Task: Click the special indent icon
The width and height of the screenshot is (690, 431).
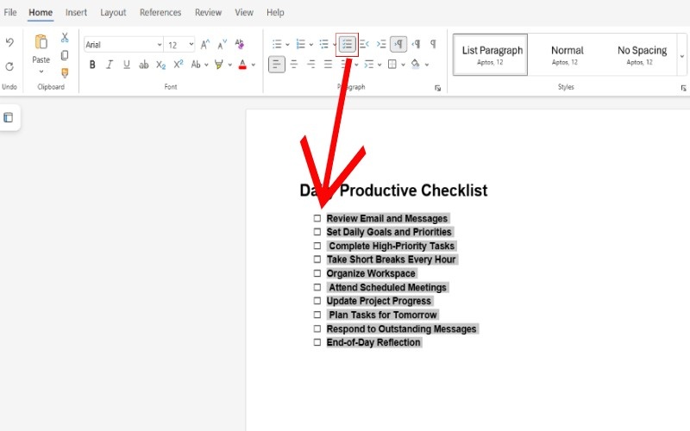Action: [369, 65]
